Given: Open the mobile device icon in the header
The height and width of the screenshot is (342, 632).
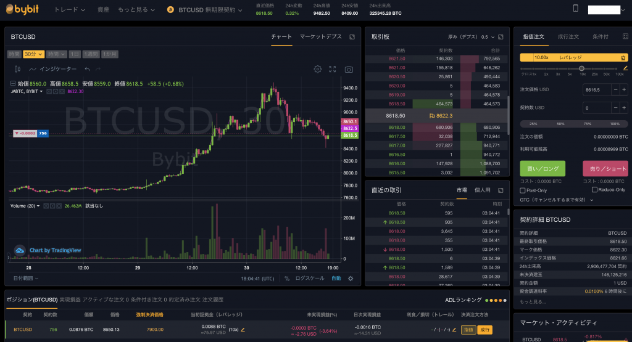Looking at the screenshot, I should pyautogui.click(x=576, y=9).
